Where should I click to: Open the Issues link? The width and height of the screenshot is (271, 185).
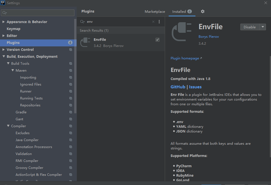tap(195, 87)
